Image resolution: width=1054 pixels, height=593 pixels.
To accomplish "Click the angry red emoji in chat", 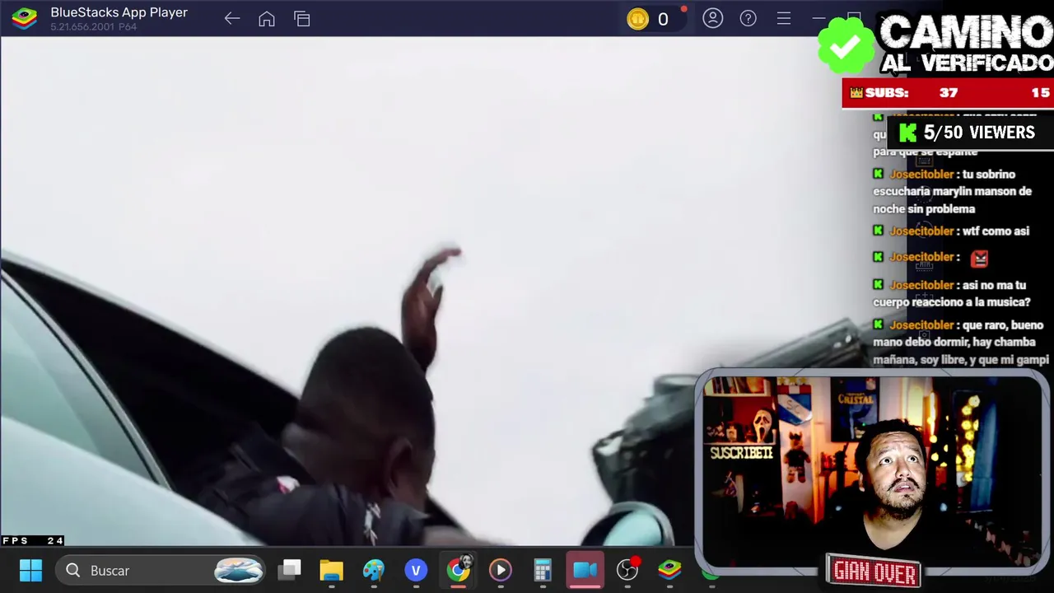I will coord(979,259).
